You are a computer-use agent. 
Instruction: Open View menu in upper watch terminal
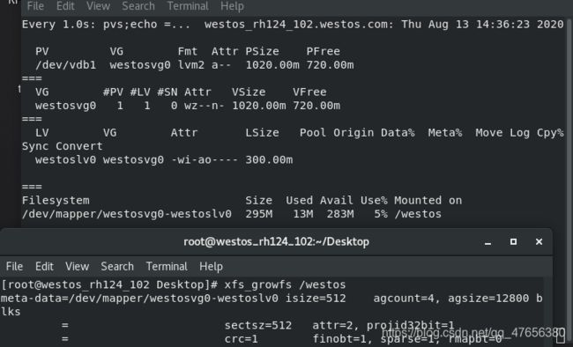tap(98, 6)
